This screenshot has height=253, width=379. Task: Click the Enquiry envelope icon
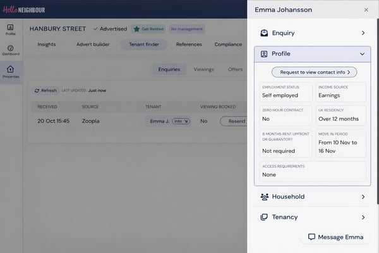[x=264, y=33]
